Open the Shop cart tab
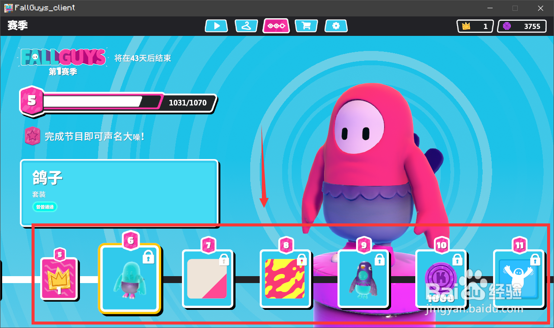Viewport: 554px width, 328px height. coord(306,26)
